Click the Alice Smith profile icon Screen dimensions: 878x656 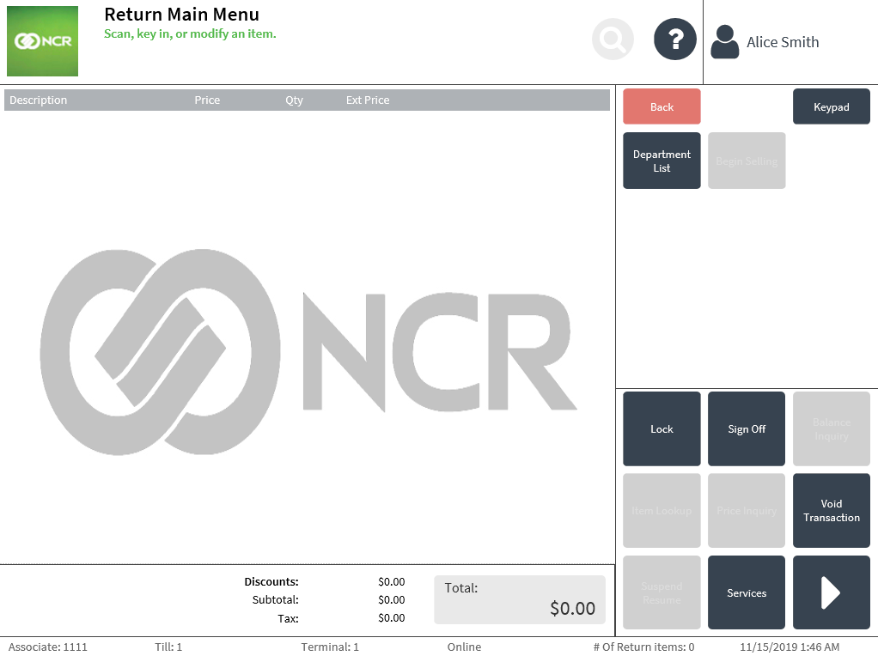click(x=724, y=39)
